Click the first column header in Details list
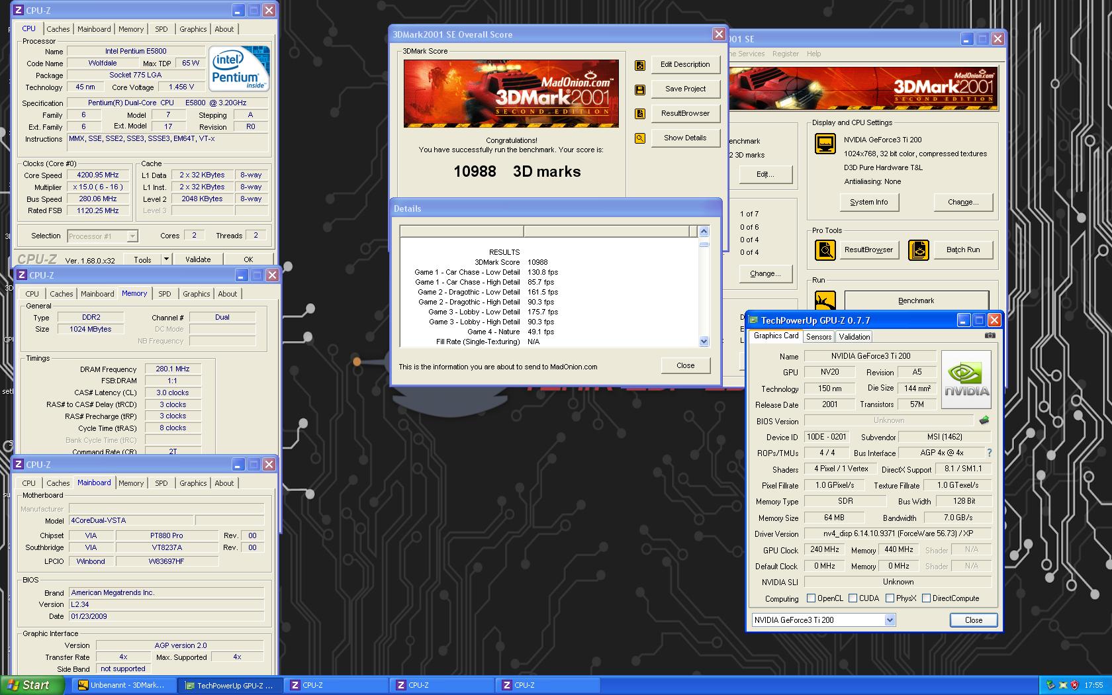 [x=461, y=232]
